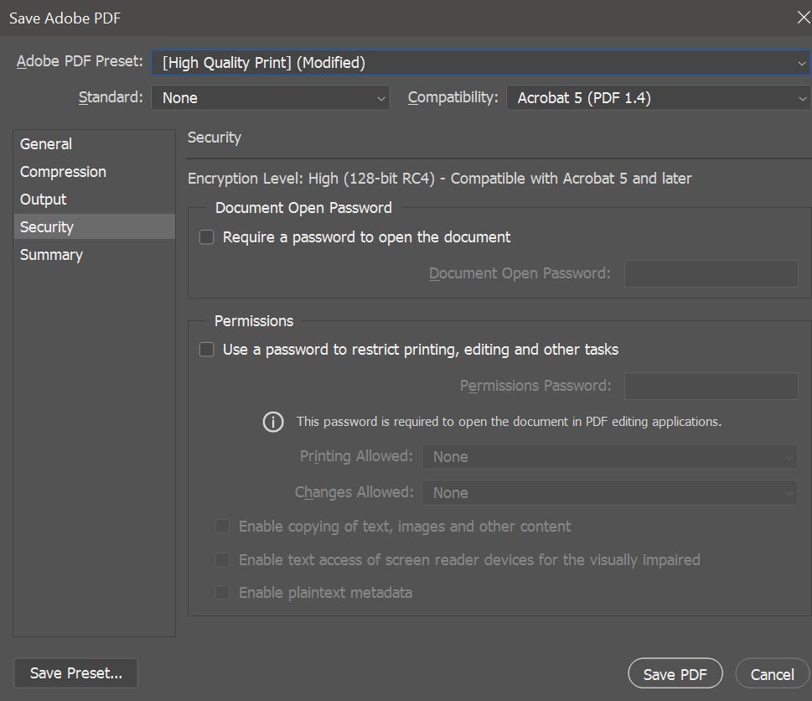This screenshot has height=701, width=812.
Task: Click the Save PDF button
Action: [x=675, y=673]
